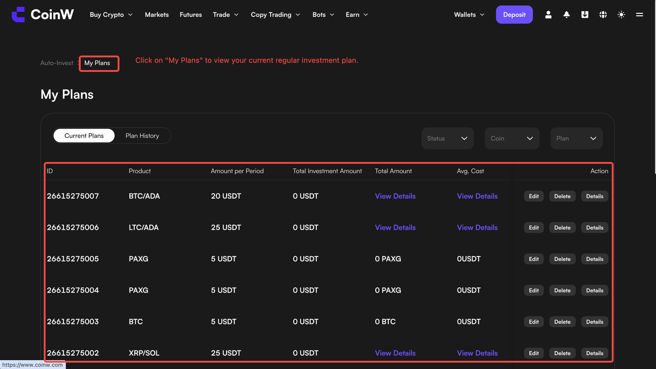Open the Coin filter dropdown
Image resolution: width=656 pixels, height=369 pixels.
tap(512, 138)
